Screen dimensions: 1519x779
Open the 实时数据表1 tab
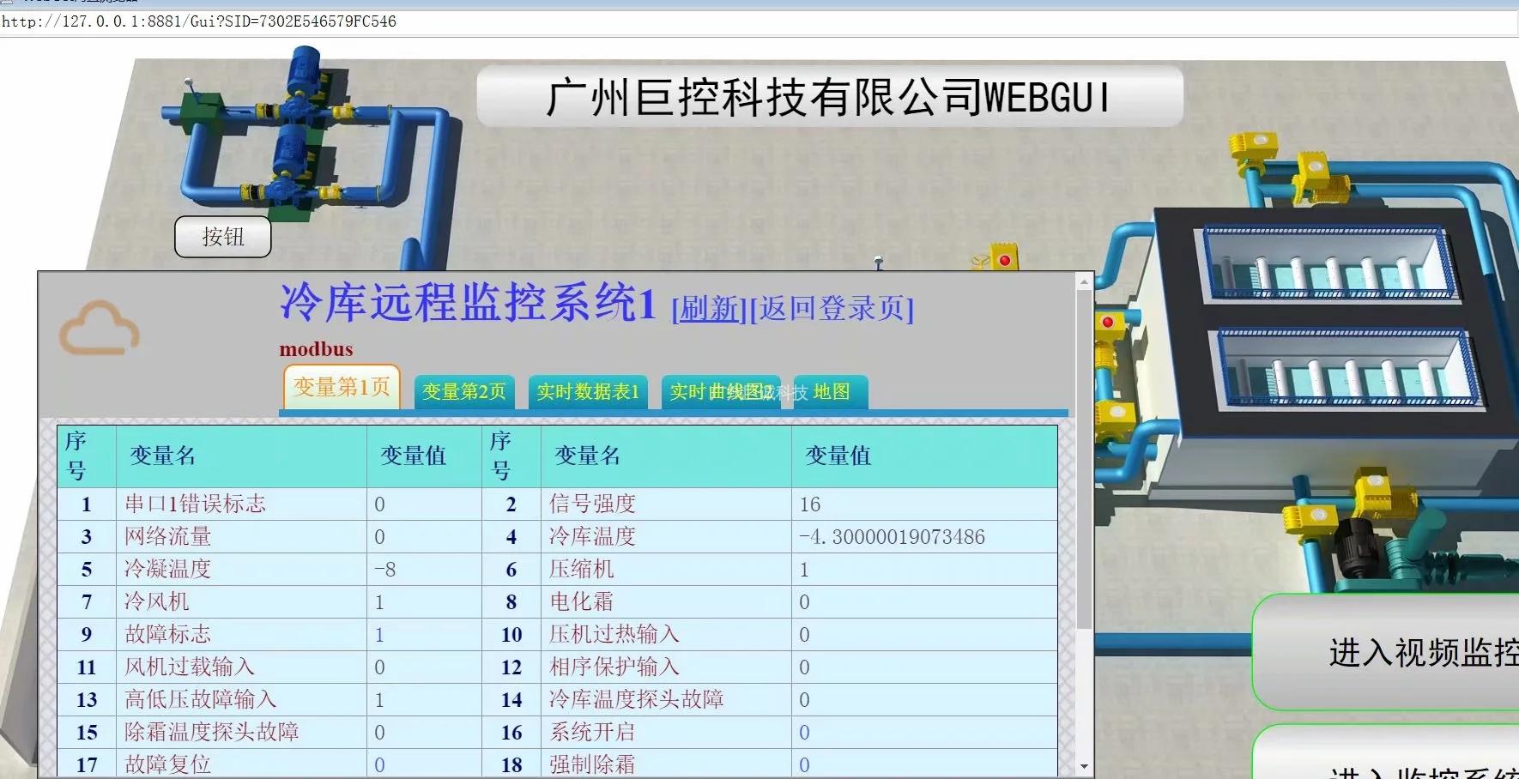point(588,392)
